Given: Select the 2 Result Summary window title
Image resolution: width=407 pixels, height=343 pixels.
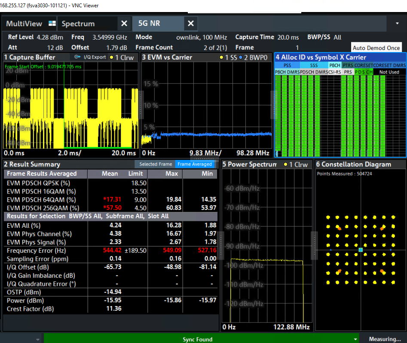Looking at the screenshot, I should 32,164.
